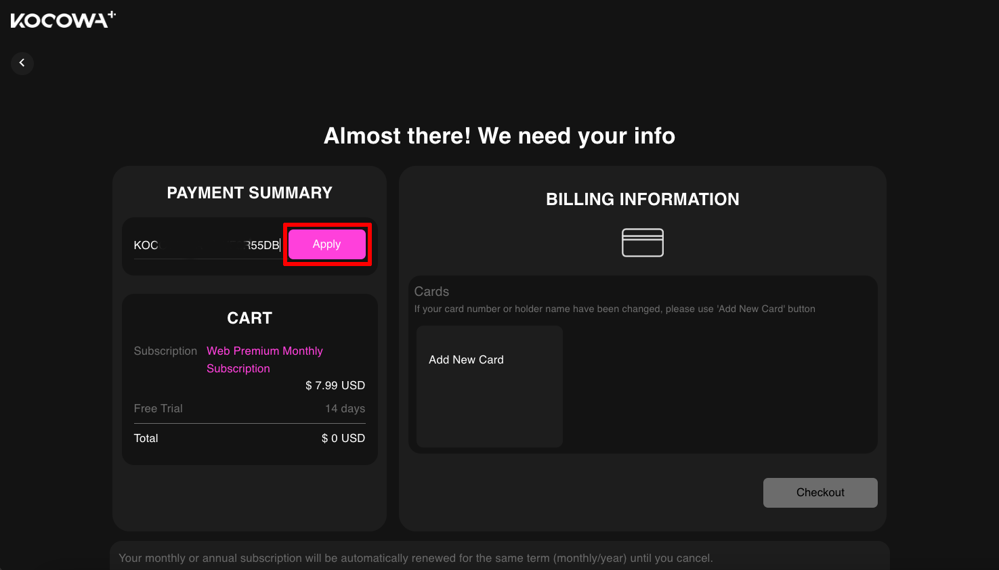Apply the entered promo code

[326, 244]
